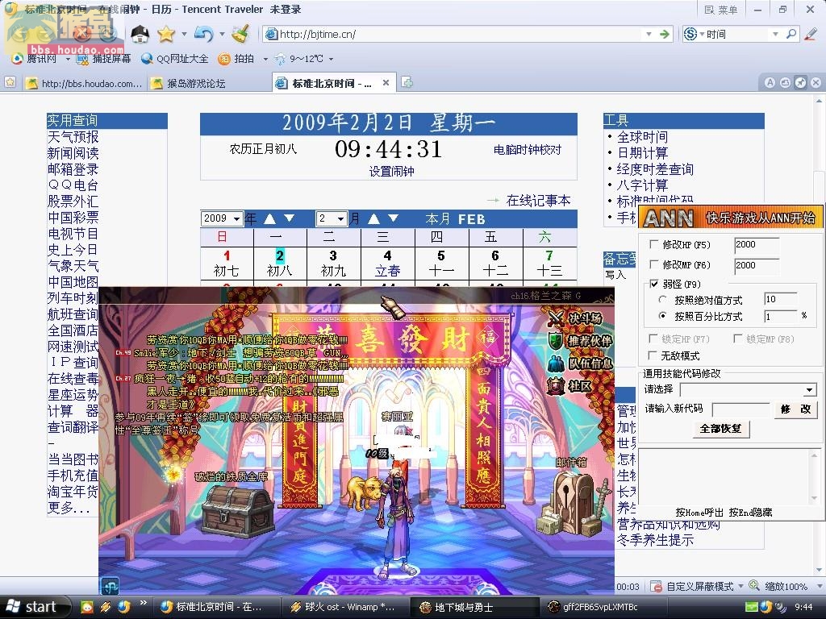Click decrease year down triangle in calendar

(x=290, y=218)
